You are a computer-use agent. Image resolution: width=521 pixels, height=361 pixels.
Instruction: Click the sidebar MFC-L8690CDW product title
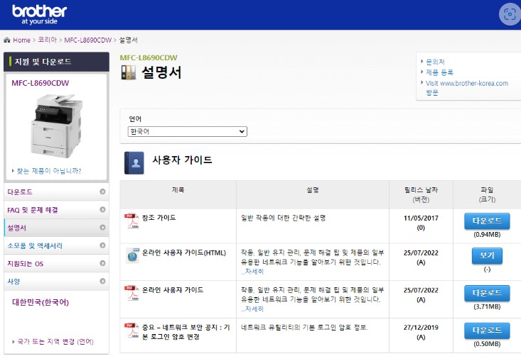pos(41,83)
